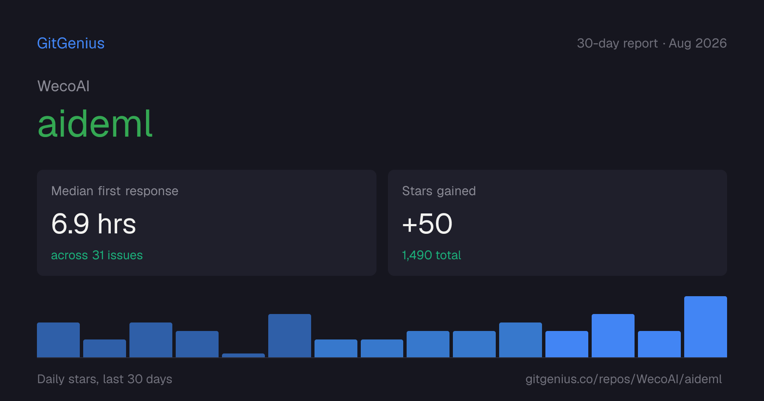Click the 30-day report Aug 2026 label

(652, 43)
